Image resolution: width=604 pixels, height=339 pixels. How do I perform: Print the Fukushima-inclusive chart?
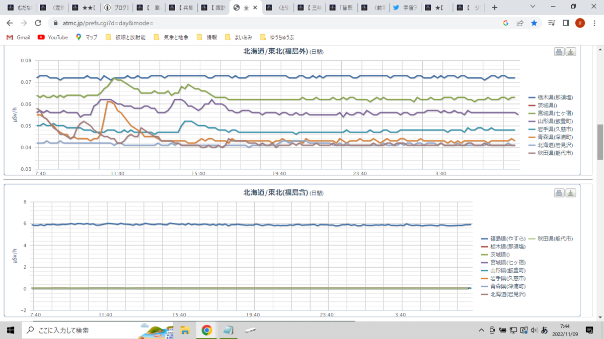coord(559,193)
